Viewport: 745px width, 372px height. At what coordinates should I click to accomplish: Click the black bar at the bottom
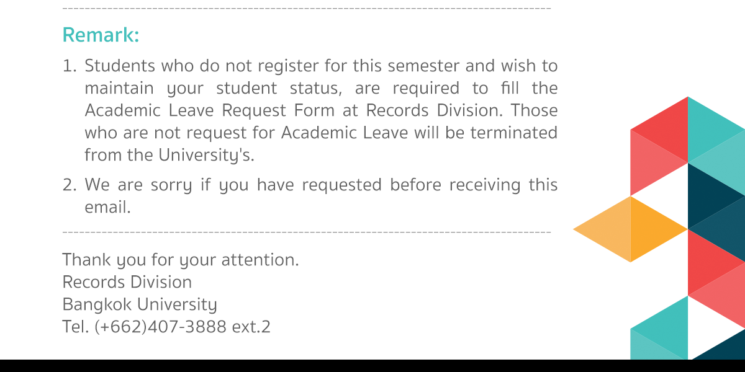pos(372,366)
